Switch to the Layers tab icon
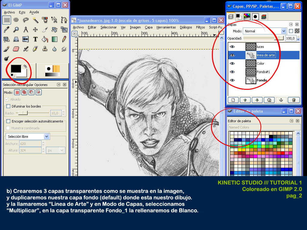This screenshot has width=307, height=230. pyautogui.click(x=231, y=17)
